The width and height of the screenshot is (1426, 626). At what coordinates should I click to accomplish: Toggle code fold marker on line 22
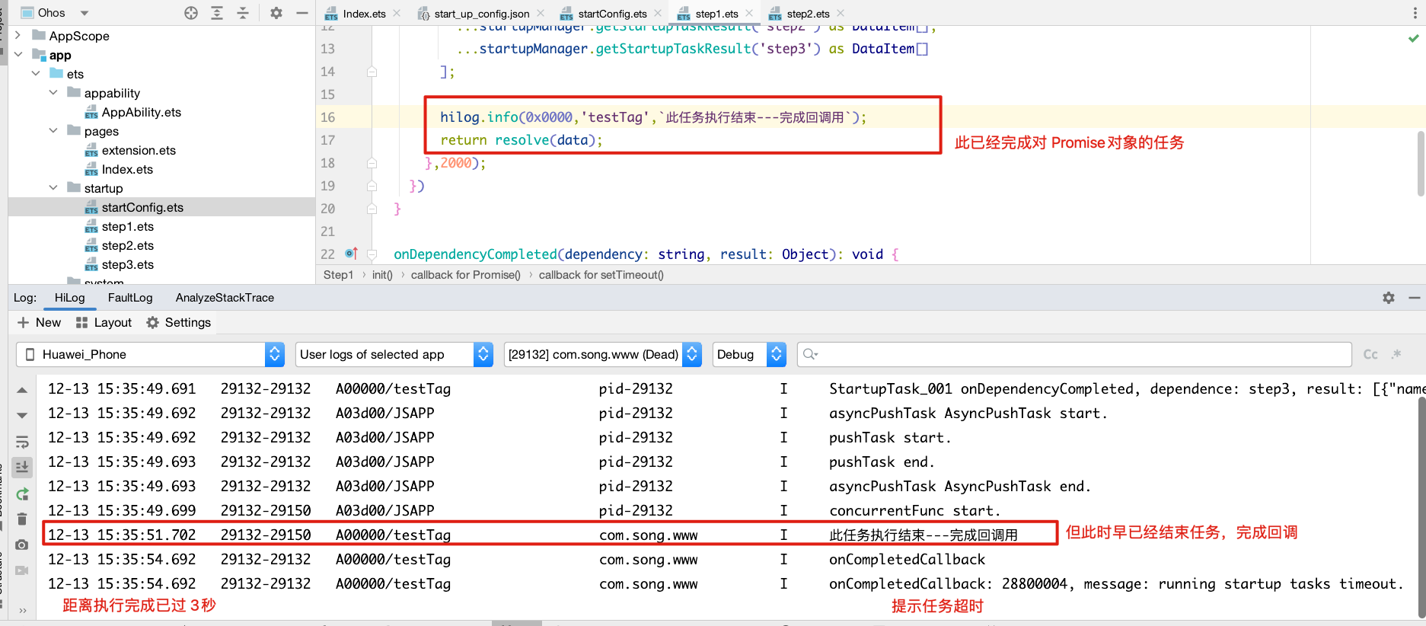click(x=372, y=254)
